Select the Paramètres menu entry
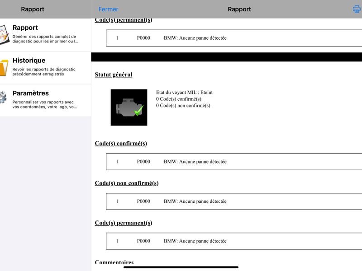The height and width of the screenshot is (271, 362). pos(46,100)
